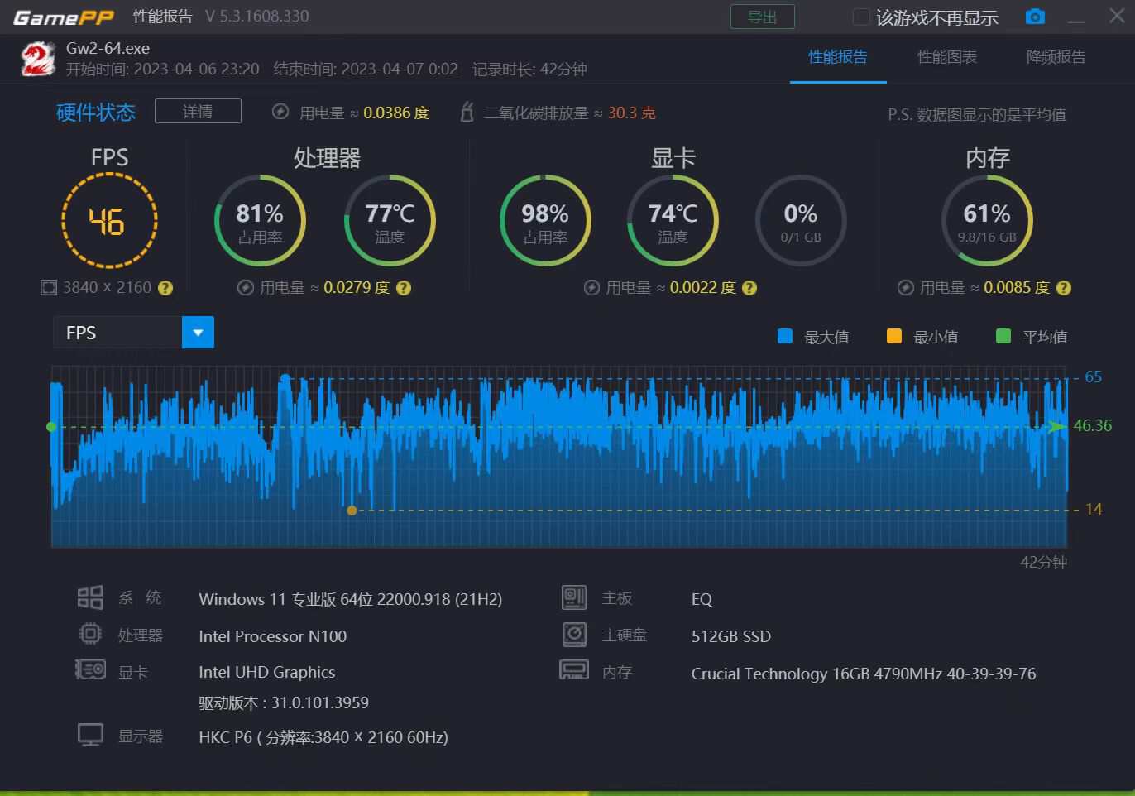Click the total power consumption meter icon

tap(280, 112)
